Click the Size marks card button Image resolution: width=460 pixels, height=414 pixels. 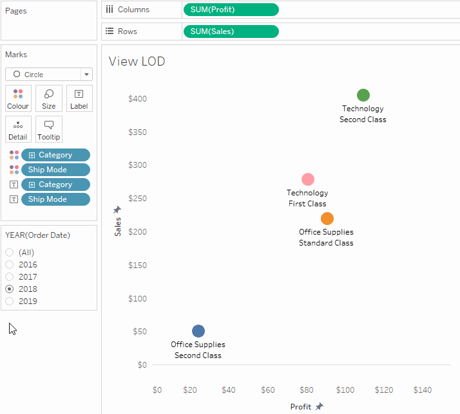click(x=49, y=98)
